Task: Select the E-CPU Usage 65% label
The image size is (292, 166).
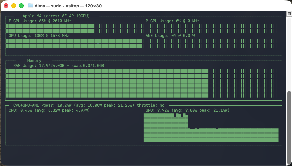Action: click(x=40, y=21)
